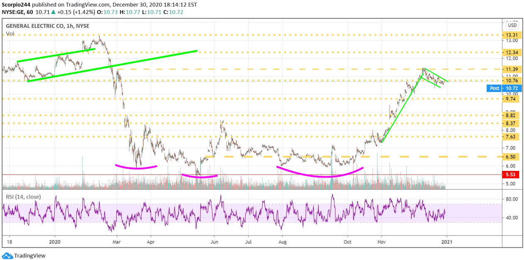This screenshot has height=260, width=524.
Task: Click the 8.37 price level label
Action: coord(511,123)
